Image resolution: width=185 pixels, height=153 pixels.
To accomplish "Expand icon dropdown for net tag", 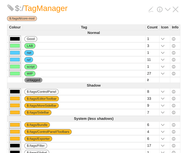I will coord(163,53).
